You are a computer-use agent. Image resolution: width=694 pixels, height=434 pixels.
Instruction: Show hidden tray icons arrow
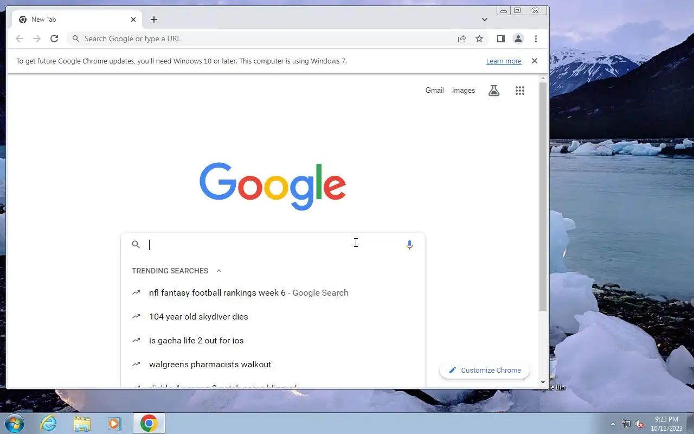click(613, 424)
